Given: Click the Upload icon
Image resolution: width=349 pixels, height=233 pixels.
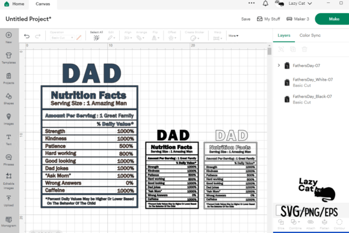Looking at the screenshot, I should [8, 200].
